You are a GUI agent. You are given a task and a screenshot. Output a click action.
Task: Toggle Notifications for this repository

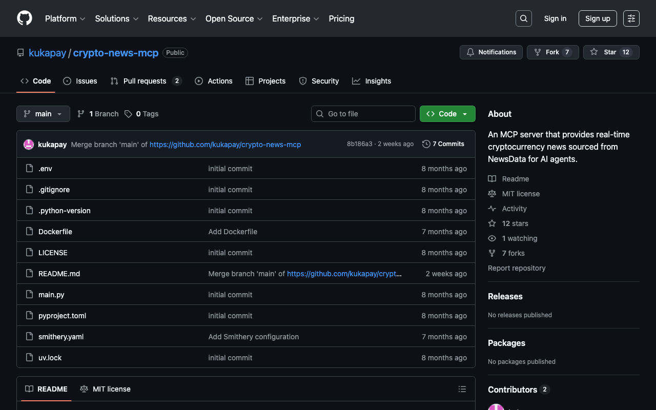[x=491, y=52]
